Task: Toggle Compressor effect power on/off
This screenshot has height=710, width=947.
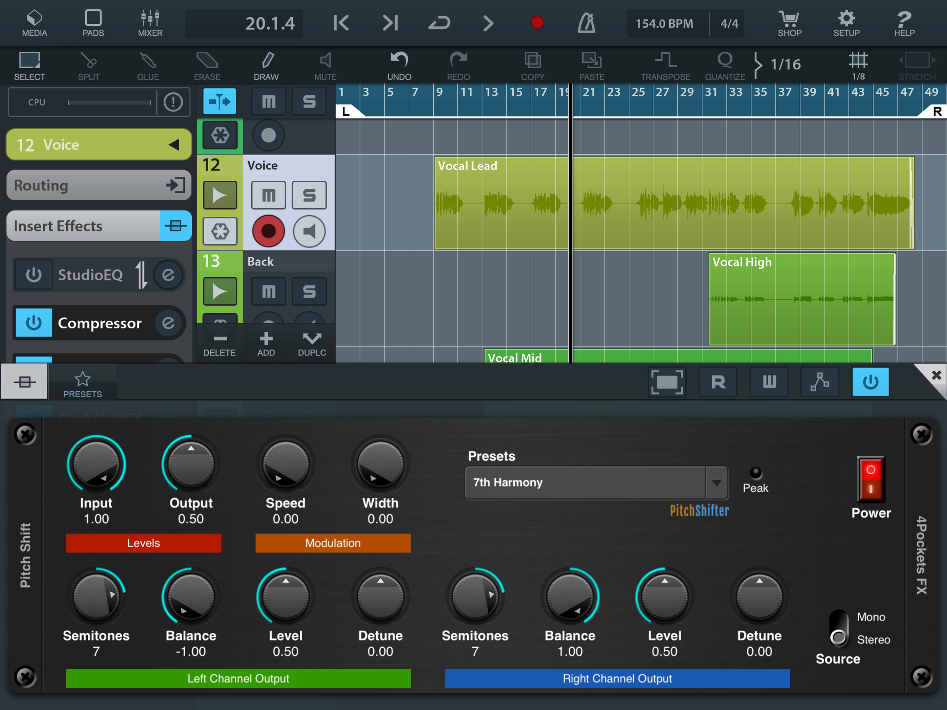Action: point(34,323)
